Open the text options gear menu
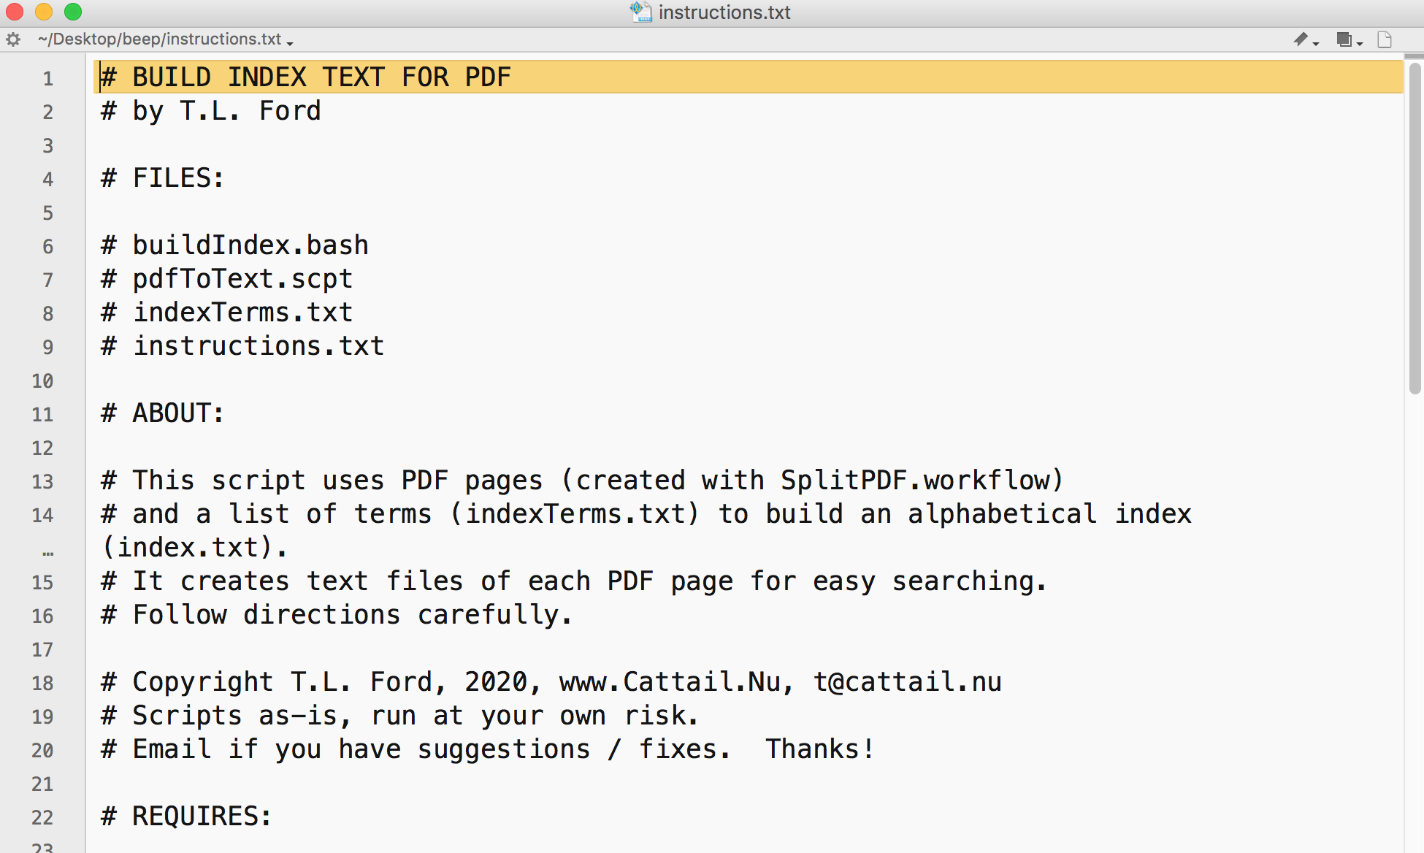1424x853 pixels. [x=13, y=39]
